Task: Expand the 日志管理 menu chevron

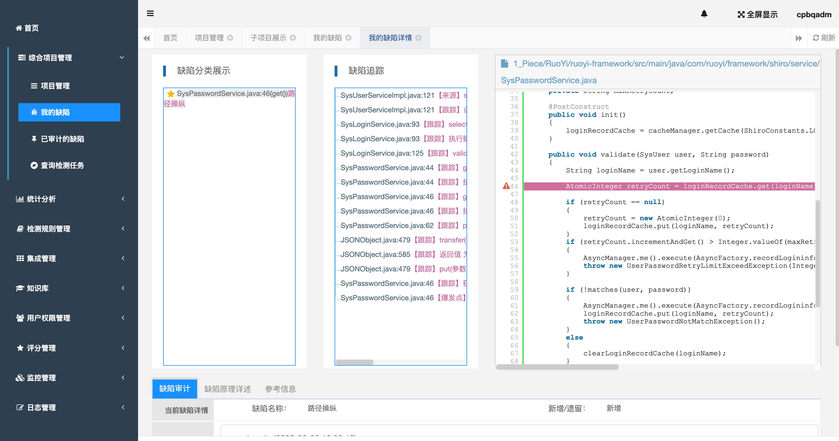Action: 123,407
